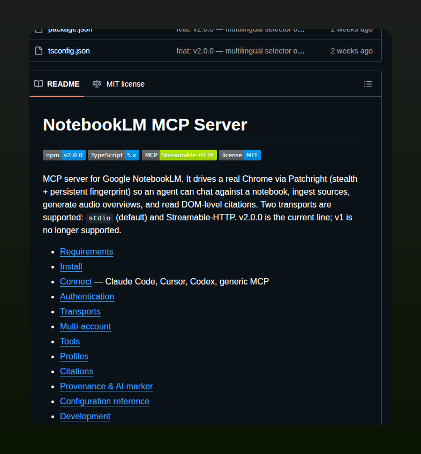Click 'Claude Code, Cursor, Codex, generic MCP' text
Image resolution: width=421 pixels, height=454 pixels.
[187, 282]
